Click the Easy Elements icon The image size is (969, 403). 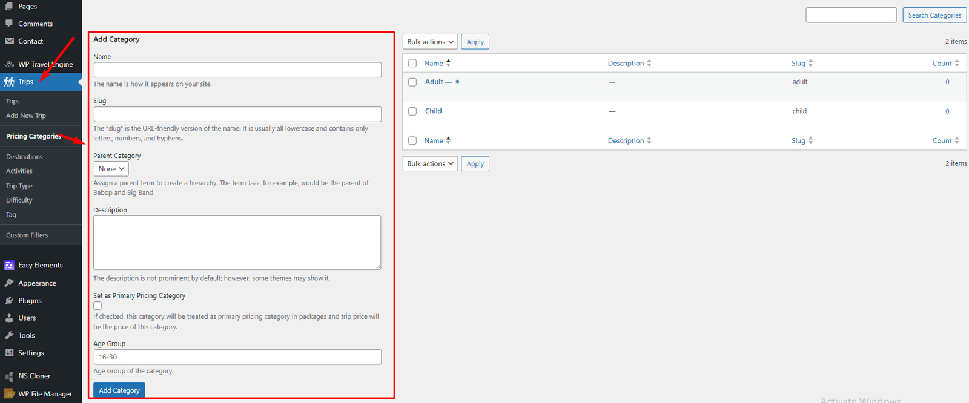tap(9, 265)
